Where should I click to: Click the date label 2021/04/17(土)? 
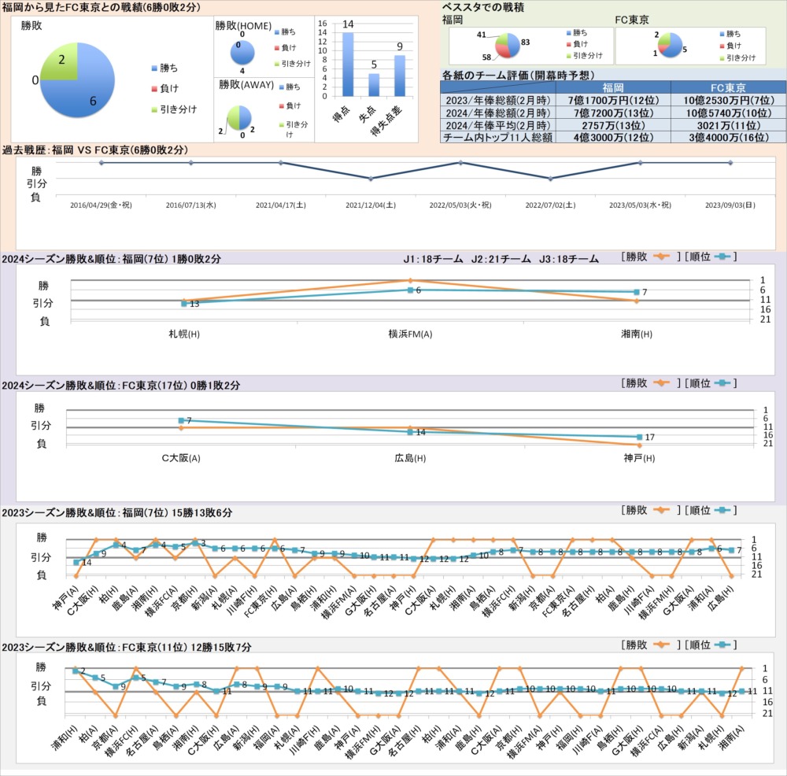point(281,205)
